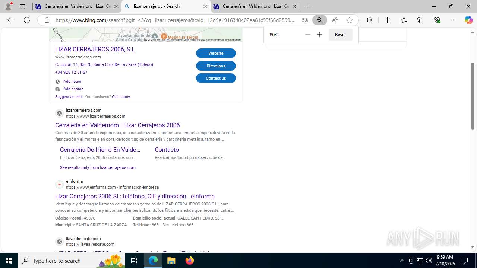Open browser extensions icon
Screen dimensions: 477x268
(369, 20)
